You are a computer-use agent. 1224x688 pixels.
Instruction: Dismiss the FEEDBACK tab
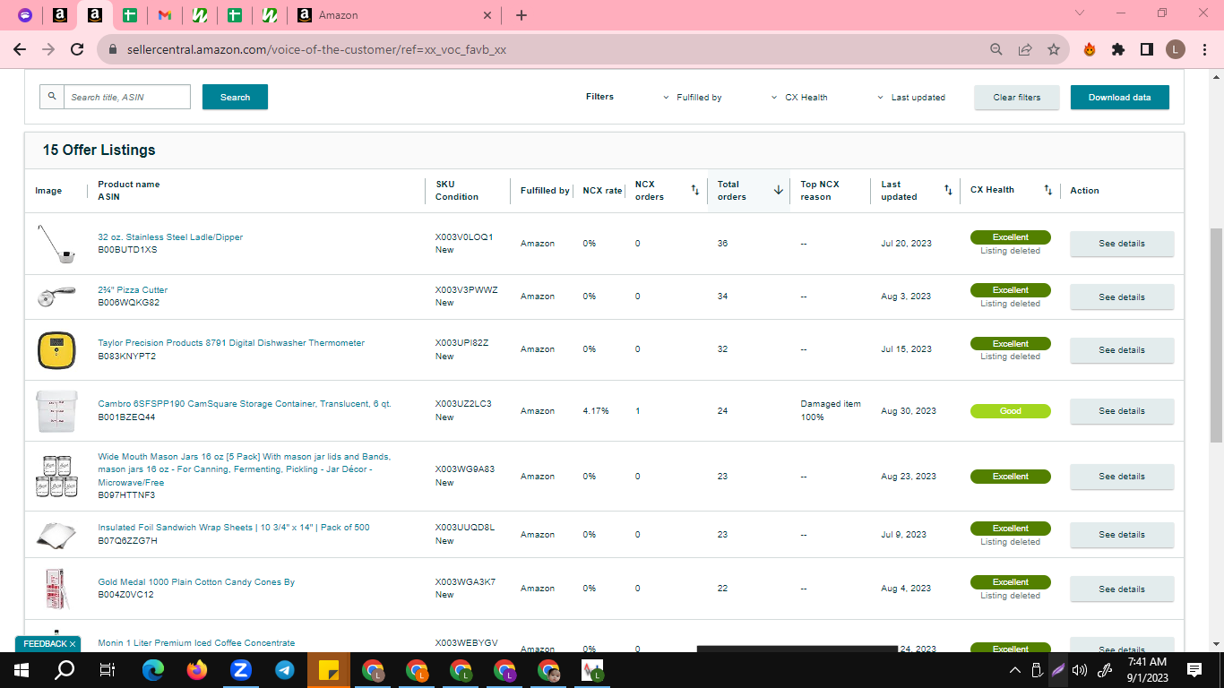click(x=73, y=644)
